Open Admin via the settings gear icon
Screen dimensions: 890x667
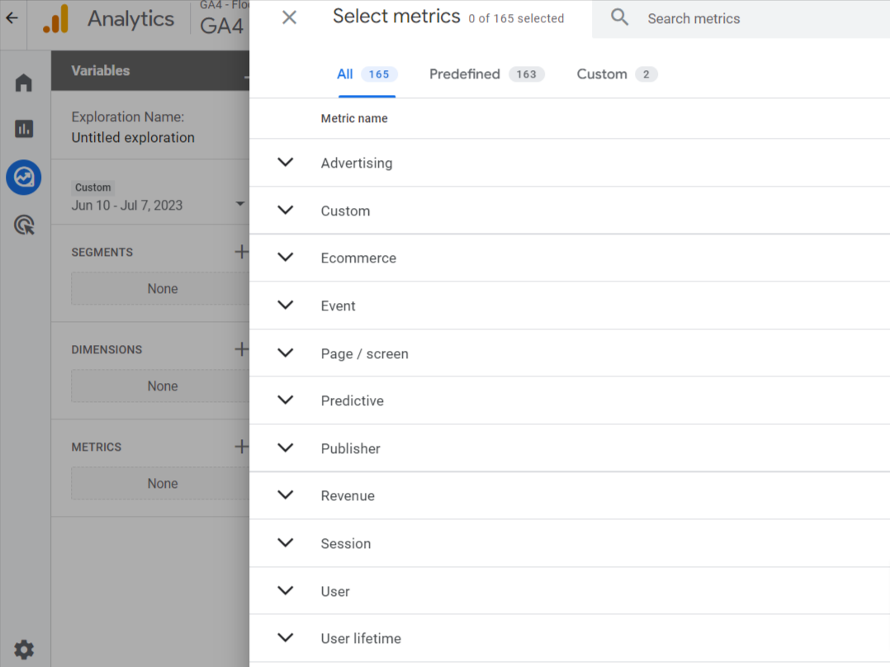point(23,650)
